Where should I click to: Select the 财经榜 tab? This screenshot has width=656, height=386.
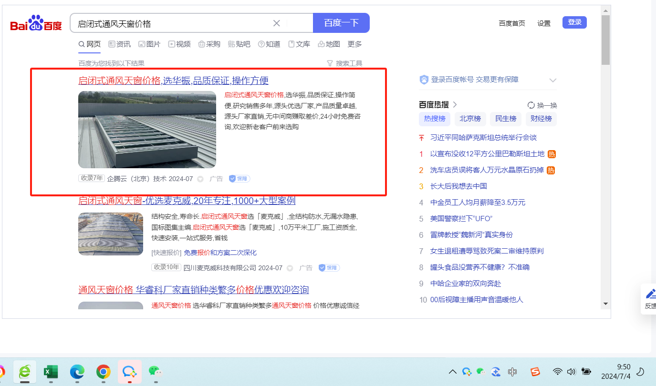pos(541,119)
